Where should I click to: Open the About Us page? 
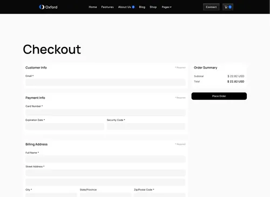[x=124, y=7]
